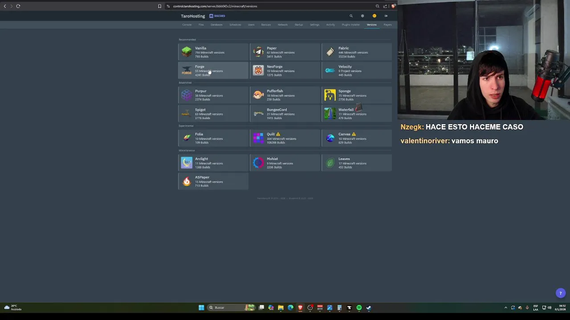Select the NeoForge fox icon
The width and height of the screenshot is (570, 320).
tap(258, 71)
